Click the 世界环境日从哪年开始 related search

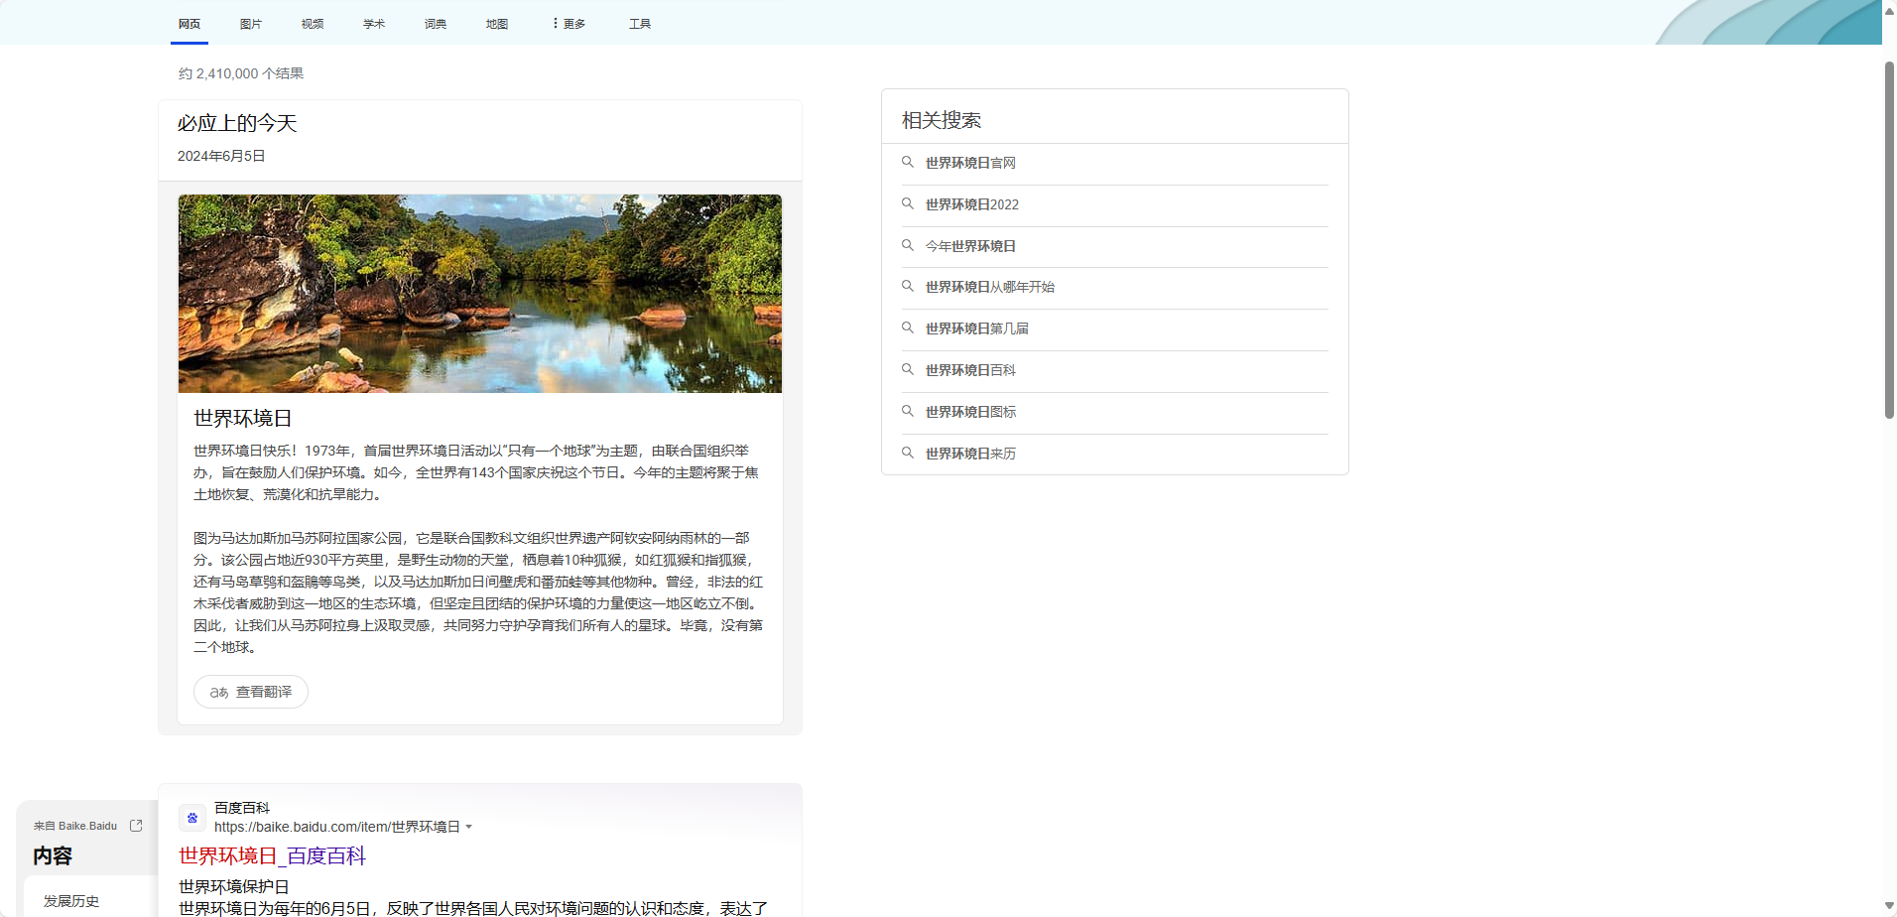point(989,287)
